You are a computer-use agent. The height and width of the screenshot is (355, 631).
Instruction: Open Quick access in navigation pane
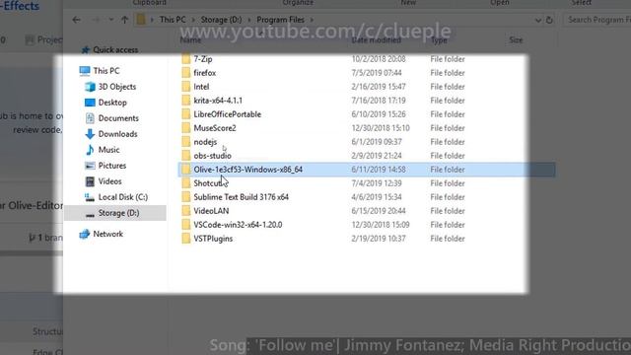tap(115, 50)
